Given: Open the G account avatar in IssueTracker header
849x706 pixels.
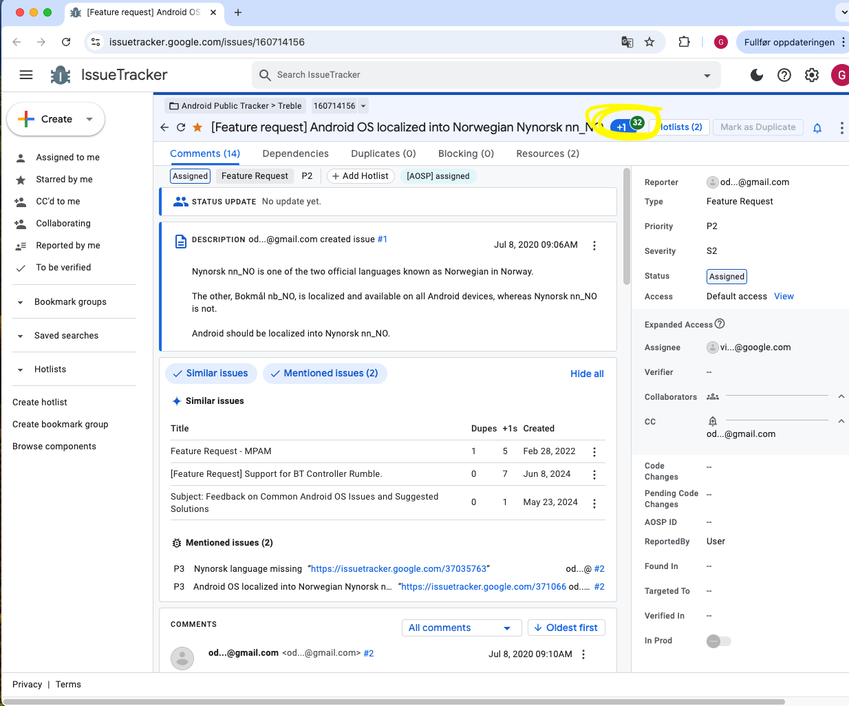Looking at the screenshot, I should pyautogui.click(x=840, y=75).
